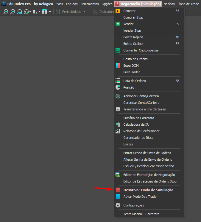This screenshot has width=201, height=222.
Task: Open the Notícias menu
Action: point(169,4)
